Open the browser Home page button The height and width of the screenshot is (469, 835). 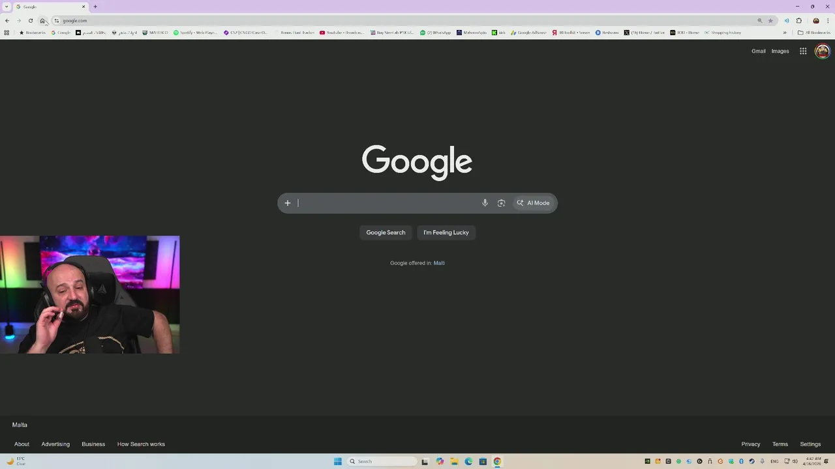[42, 20]
